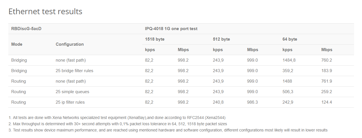Select the 512 byte column header
The image size is (362, 138).
coord(221,39)
